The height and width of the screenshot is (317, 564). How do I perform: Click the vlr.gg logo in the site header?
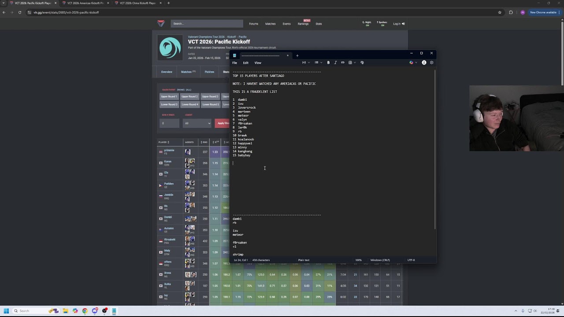pyautogui.click(x=161, y=23)
